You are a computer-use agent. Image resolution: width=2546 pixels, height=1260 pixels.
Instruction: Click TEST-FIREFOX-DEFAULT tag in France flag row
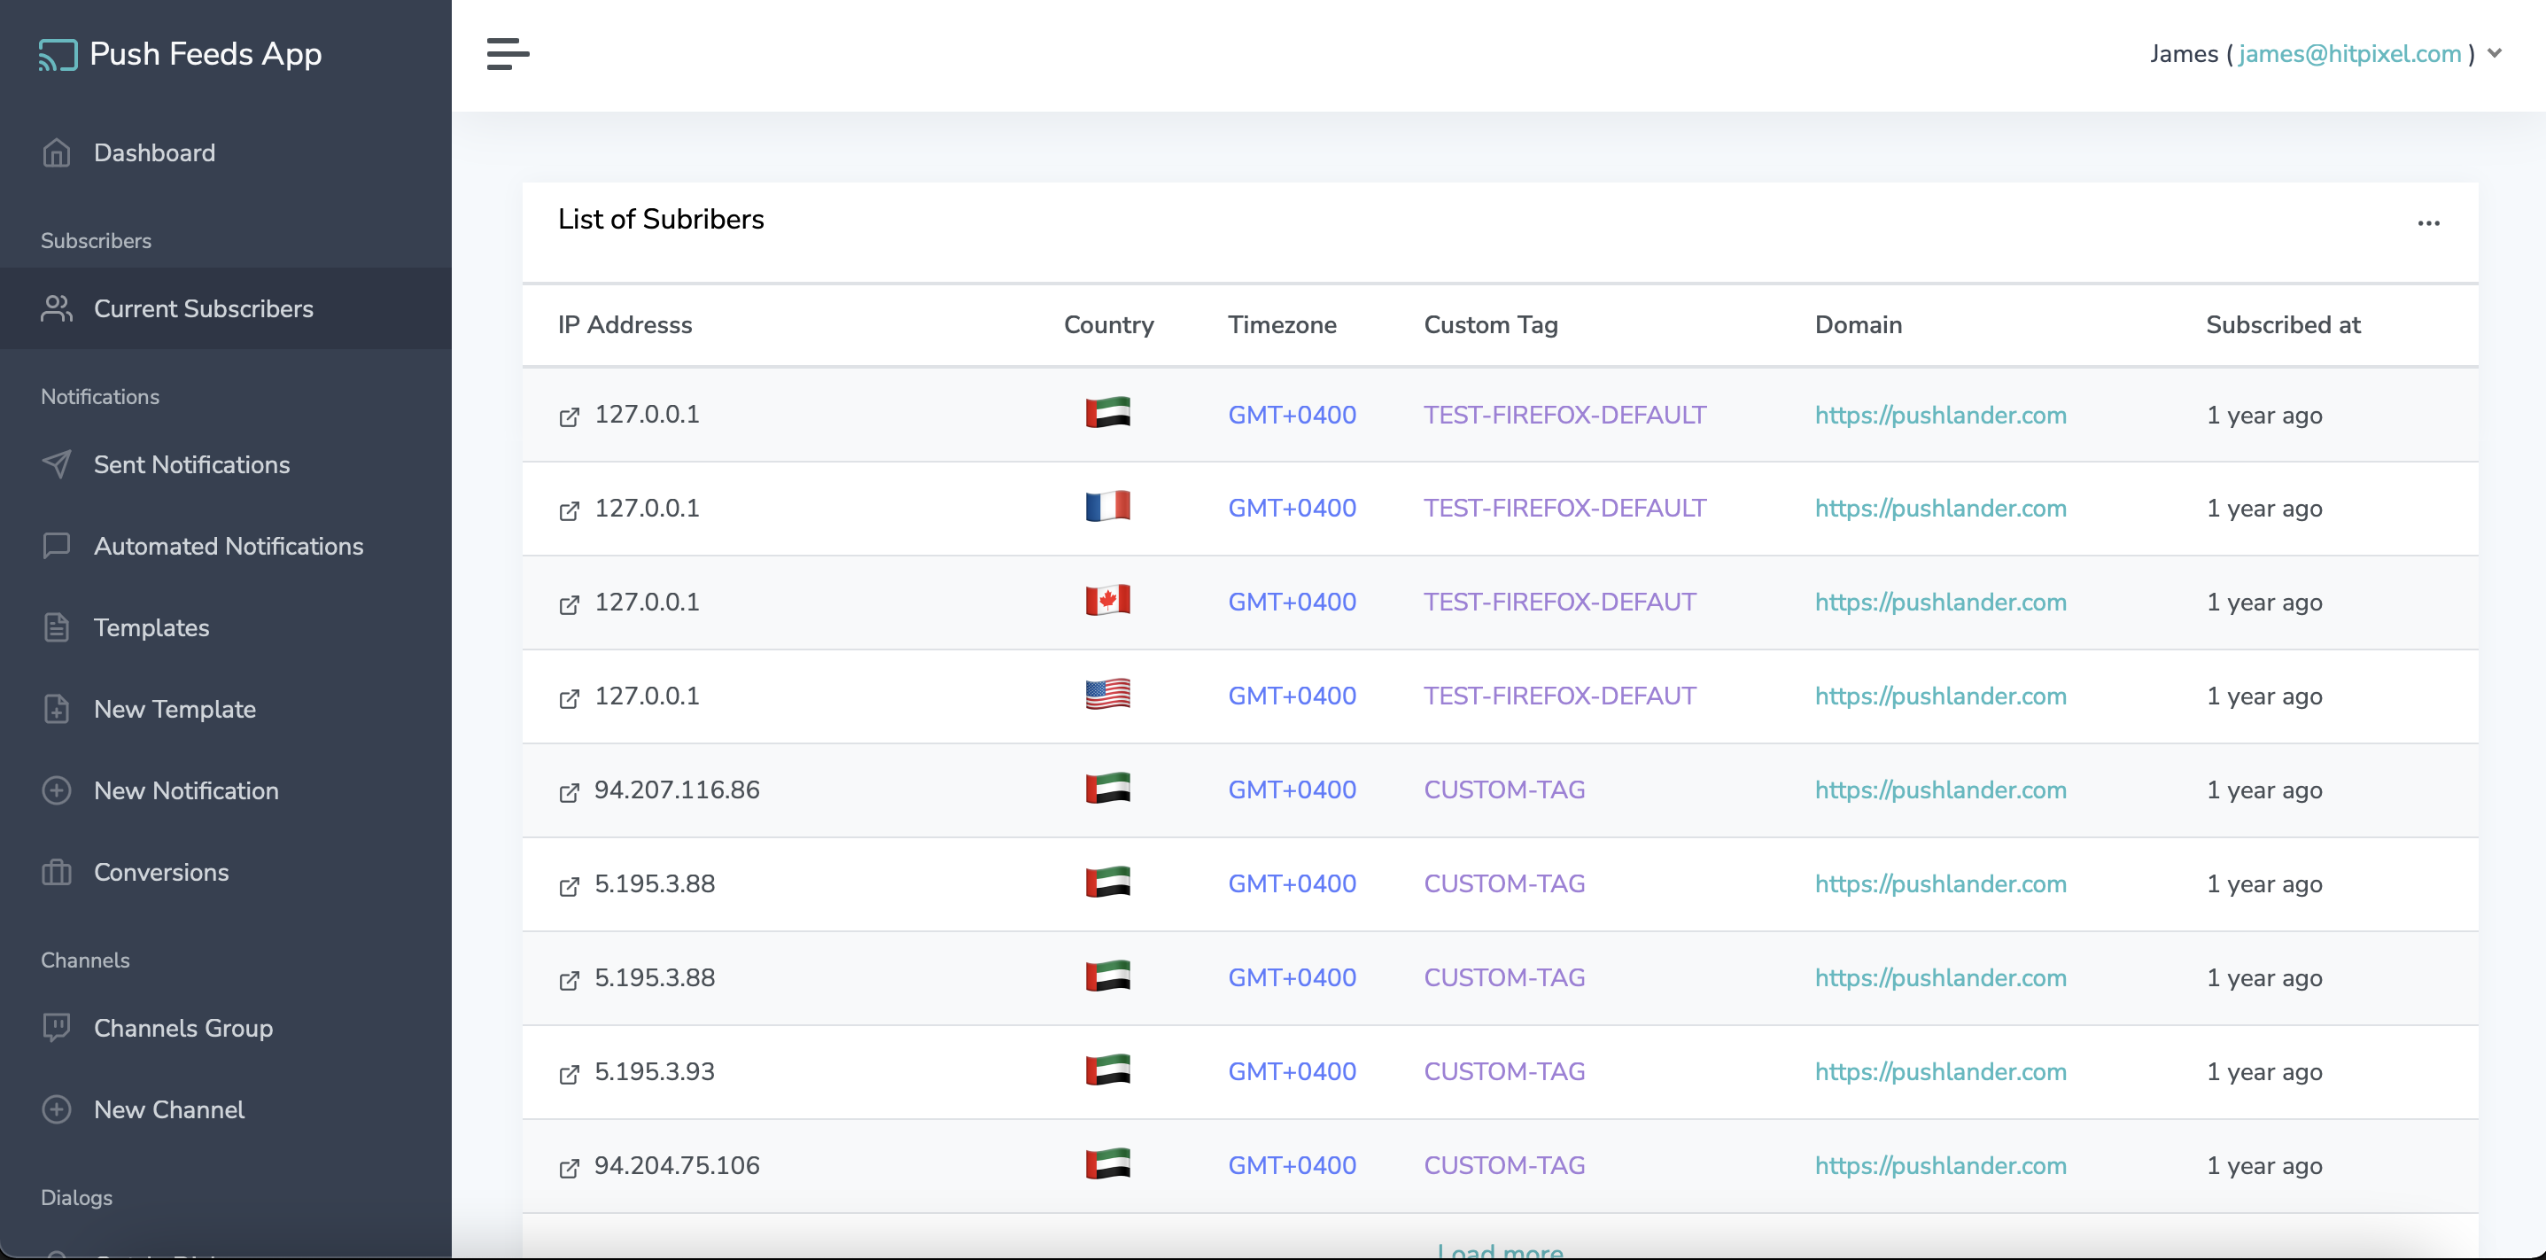click(1564, 508)
